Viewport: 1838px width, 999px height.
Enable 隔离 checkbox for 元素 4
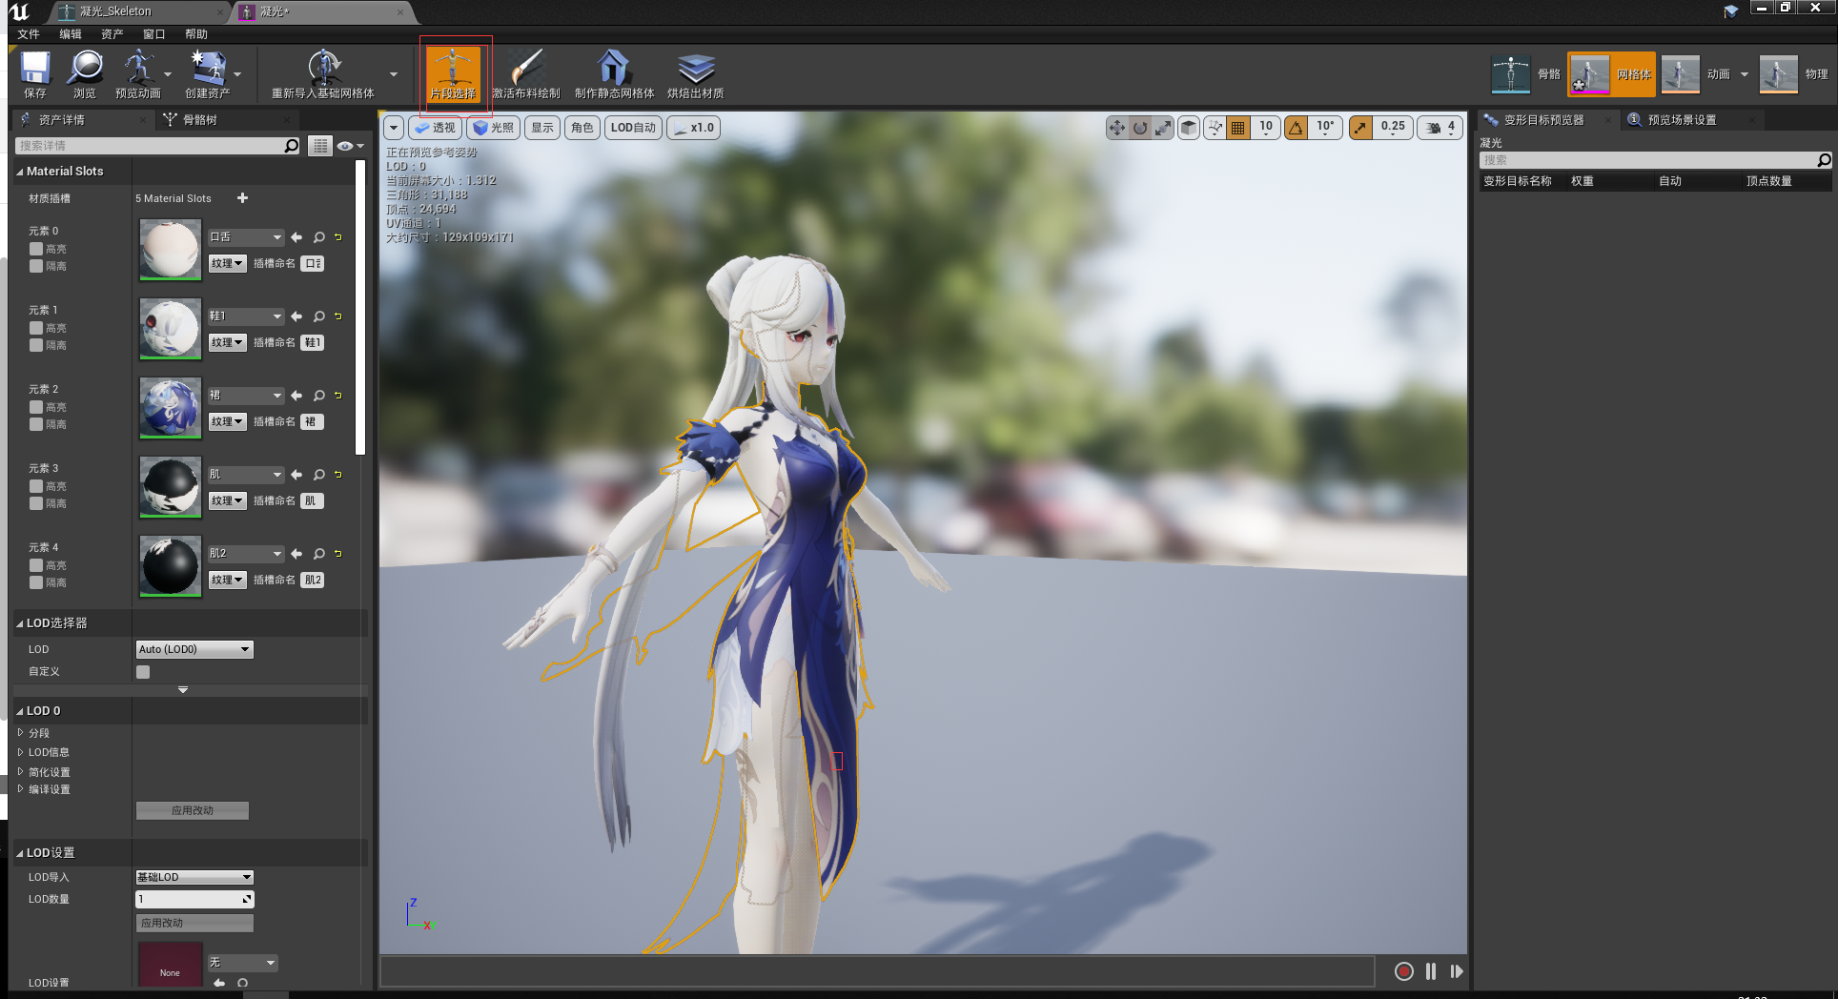click(36, 582)
